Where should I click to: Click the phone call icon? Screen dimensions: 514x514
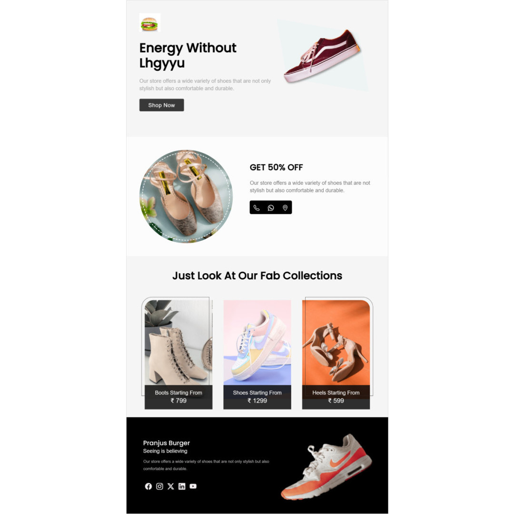pyautogui.click(x=257, y=208)
